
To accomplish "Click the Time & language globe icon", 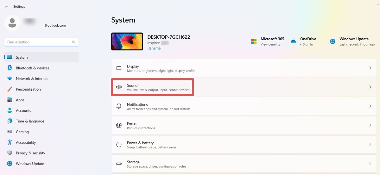I will tap(9, 121).
